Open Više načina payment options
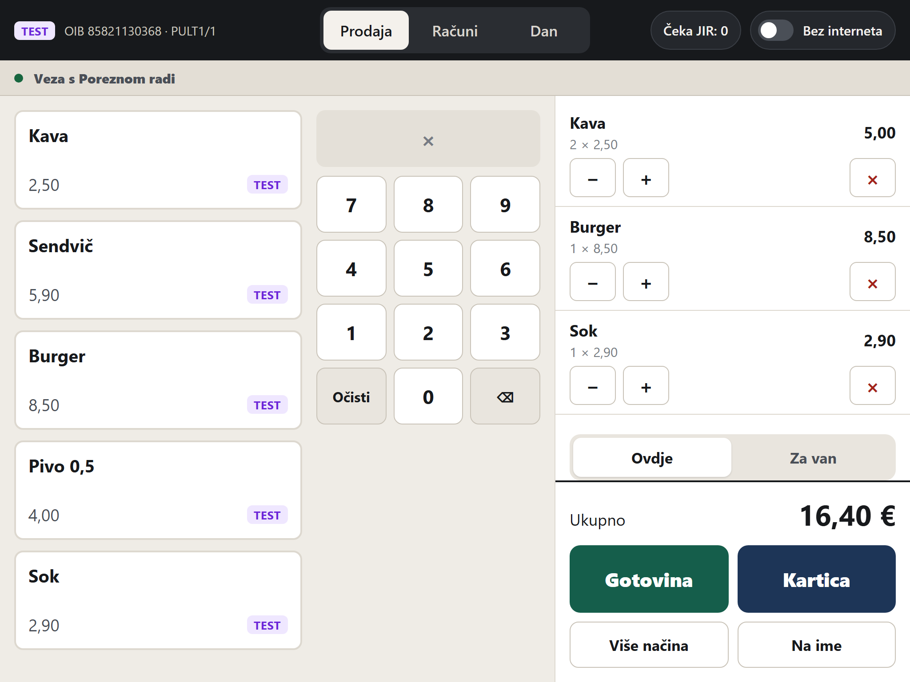 pyautogui.click(x=649, y=645)
